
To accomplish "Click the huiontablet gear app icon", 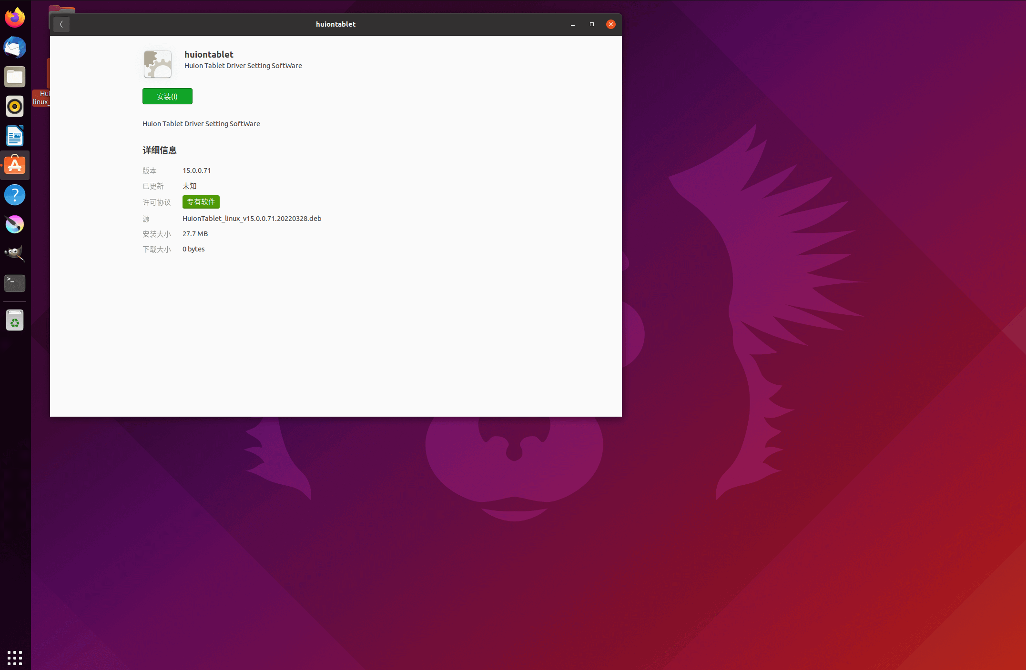I will click(x=158, y=64).
